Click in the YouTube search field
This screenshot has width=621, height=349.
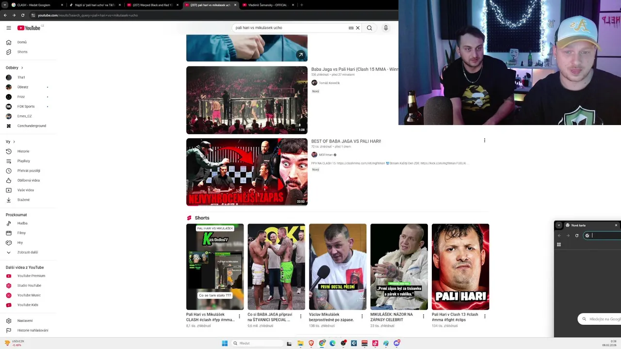coord(291,28)
